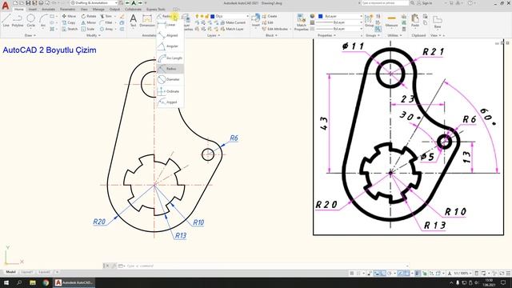Click Sign In link
This screenshot has height=288, width=512.
pos(425,3)
